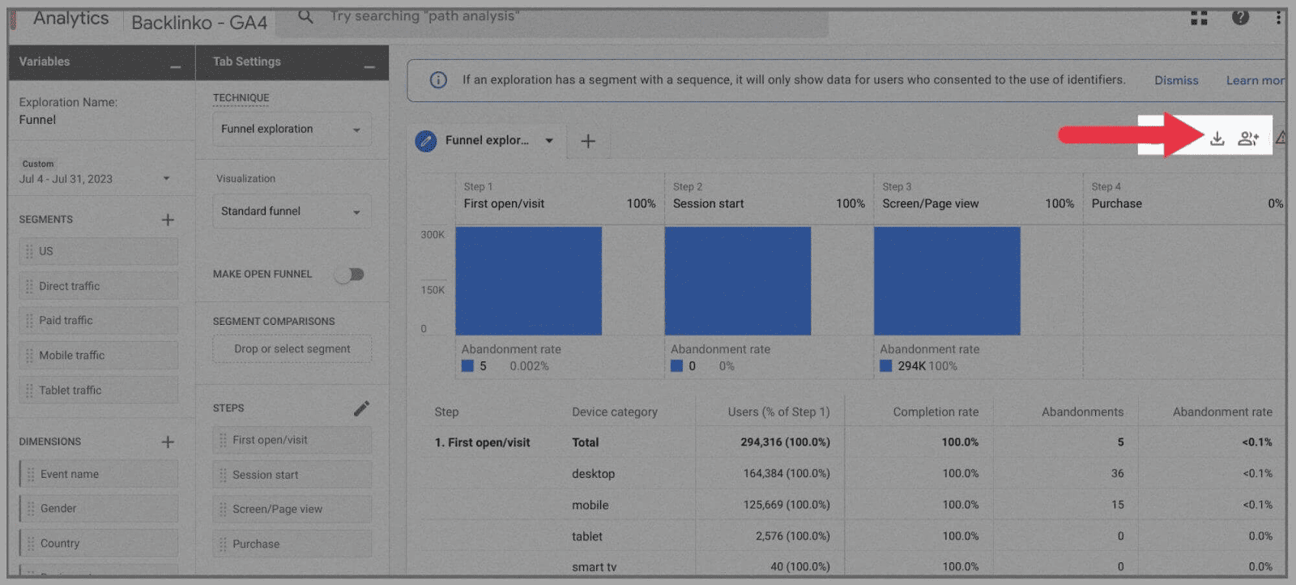Open the help icon in header
The image size is (1296, 585).
click(x=1240, y=17)
